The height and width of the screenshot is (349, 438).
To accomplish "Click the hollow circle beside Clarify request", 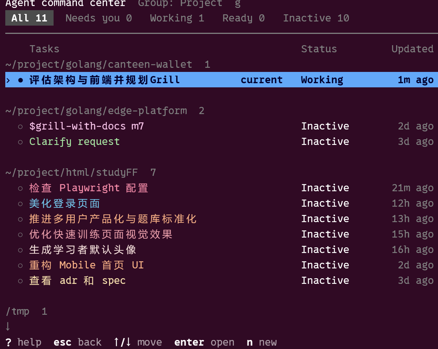I will [x=20, y=142].
